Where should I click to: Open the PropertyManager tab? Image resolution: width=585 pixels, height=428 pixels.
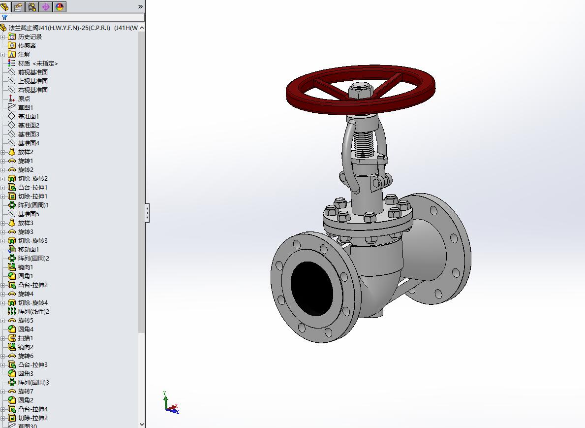click(x=18, y=6)
